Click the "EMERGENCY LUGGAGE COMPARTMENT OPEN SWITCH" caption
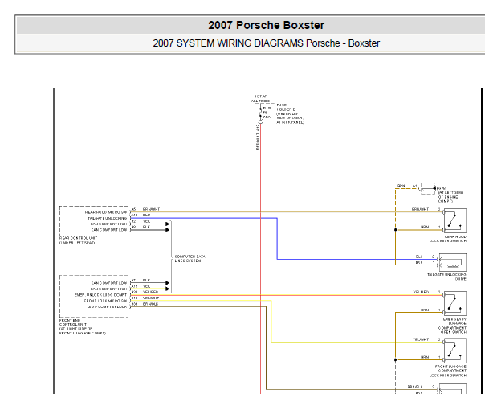Image resolution: width=485 pixels, height=394 pixels. (452, 326)
